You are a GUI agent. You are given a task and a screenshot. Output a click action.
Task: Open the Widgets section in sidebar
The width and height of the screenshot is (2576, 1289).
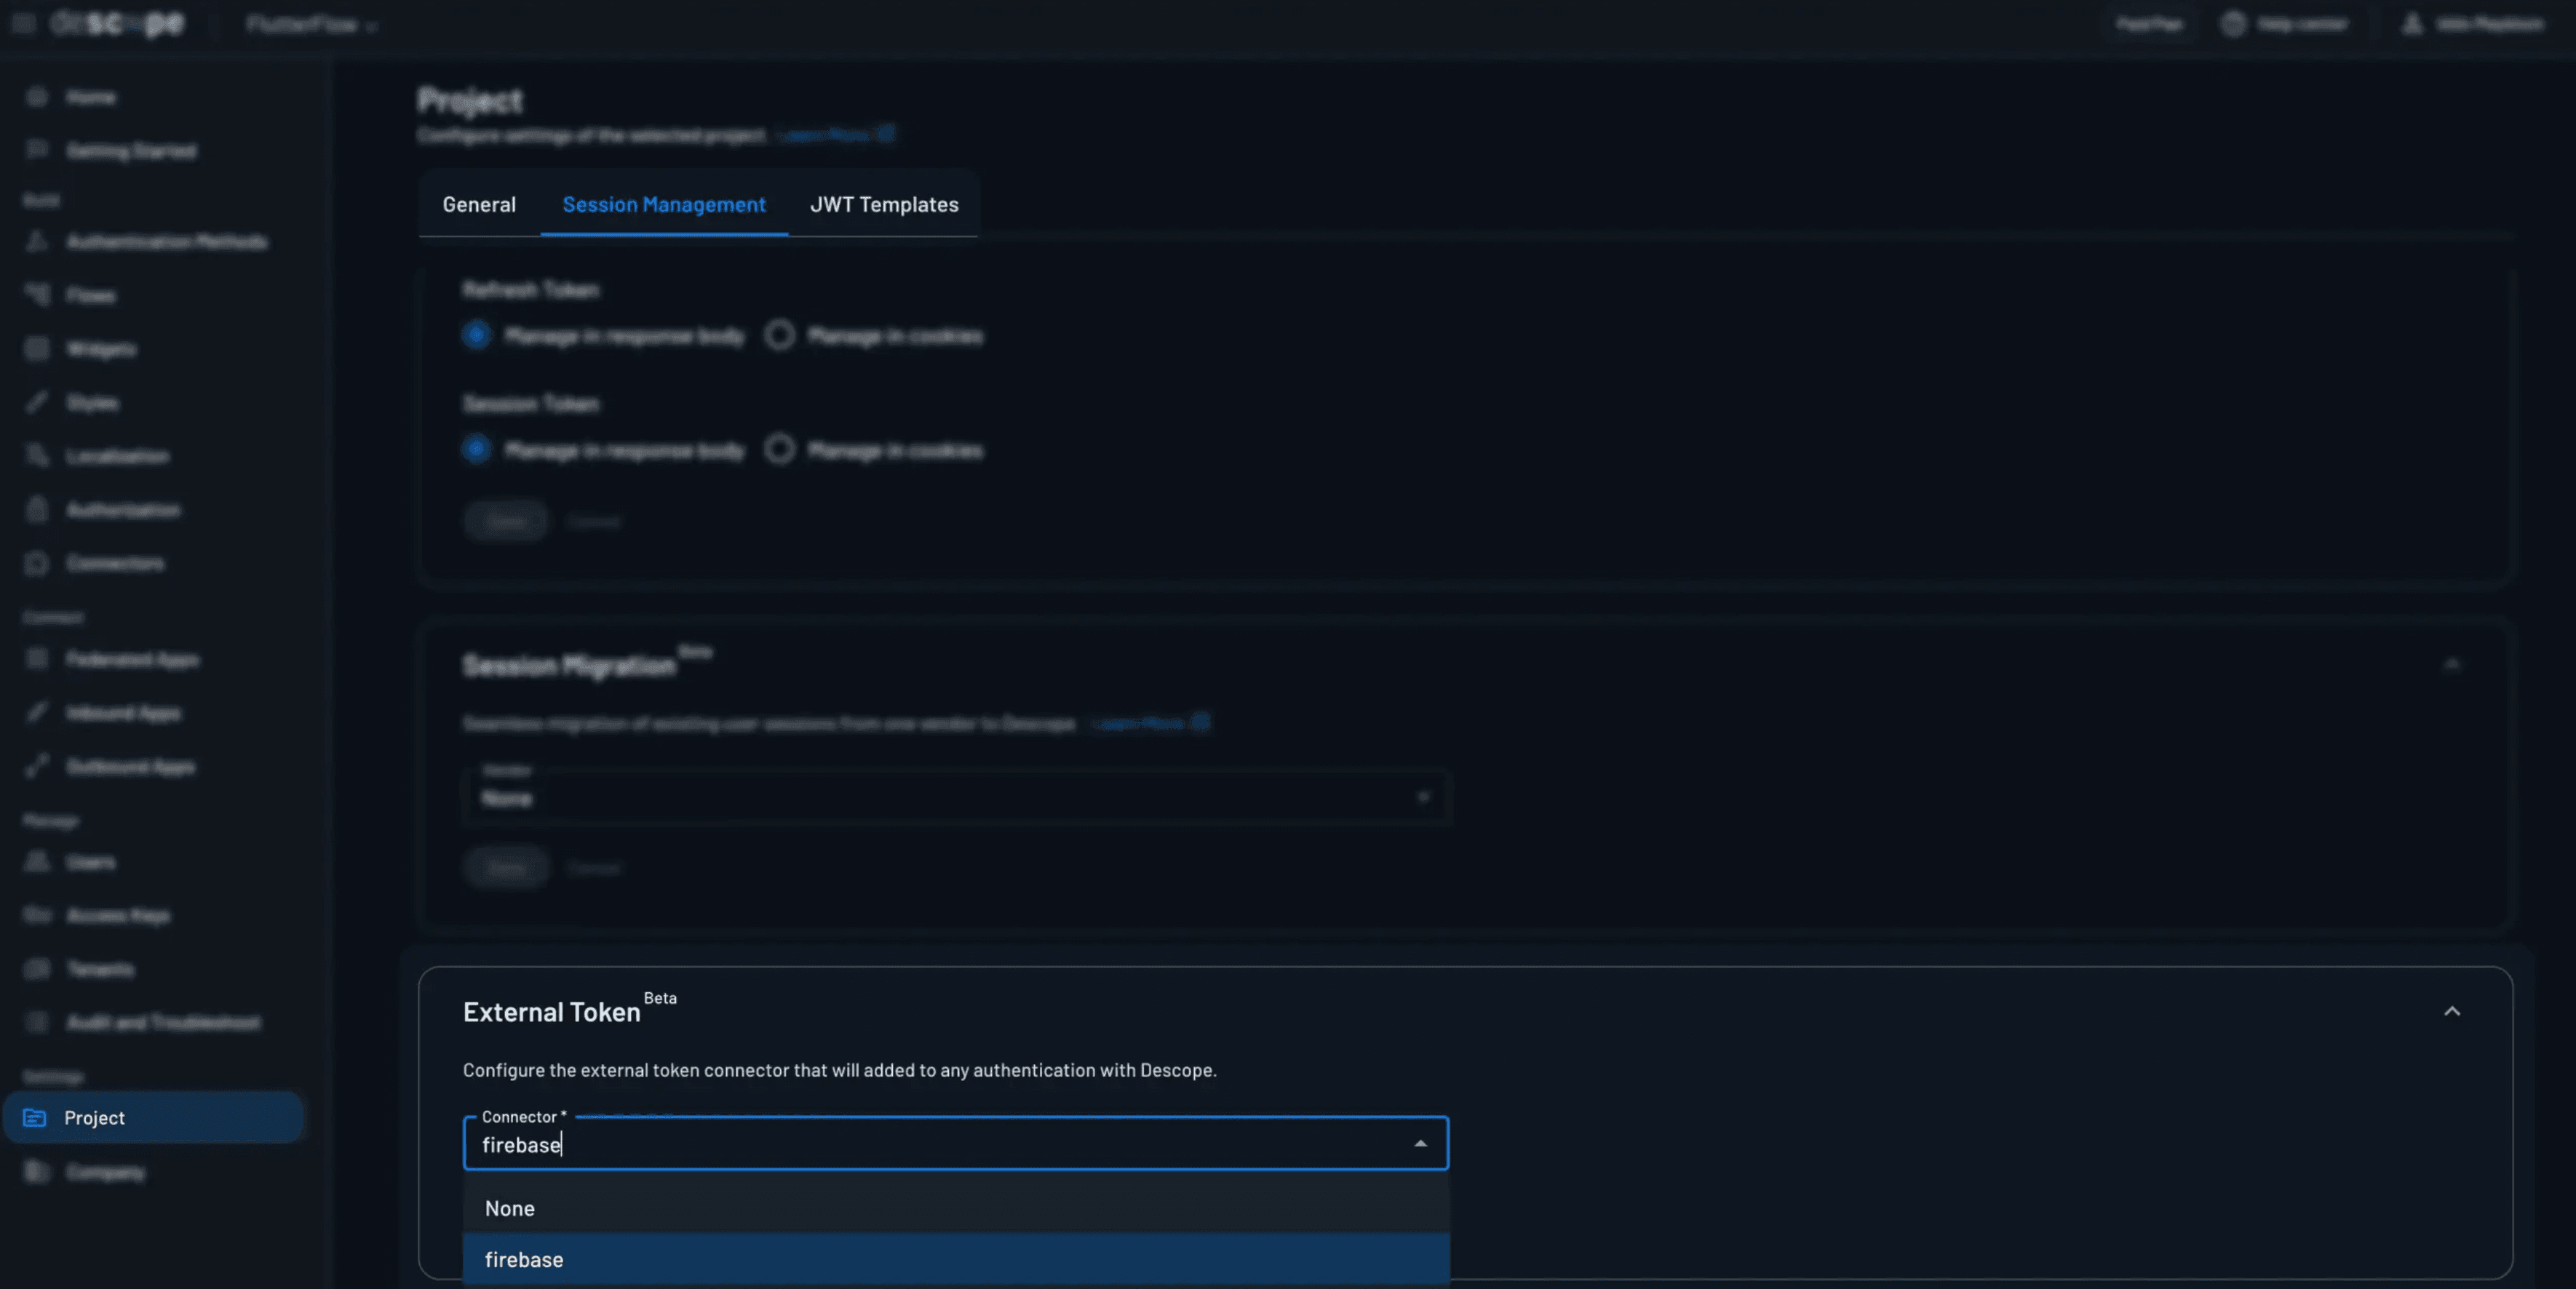[x=100, y=348]
